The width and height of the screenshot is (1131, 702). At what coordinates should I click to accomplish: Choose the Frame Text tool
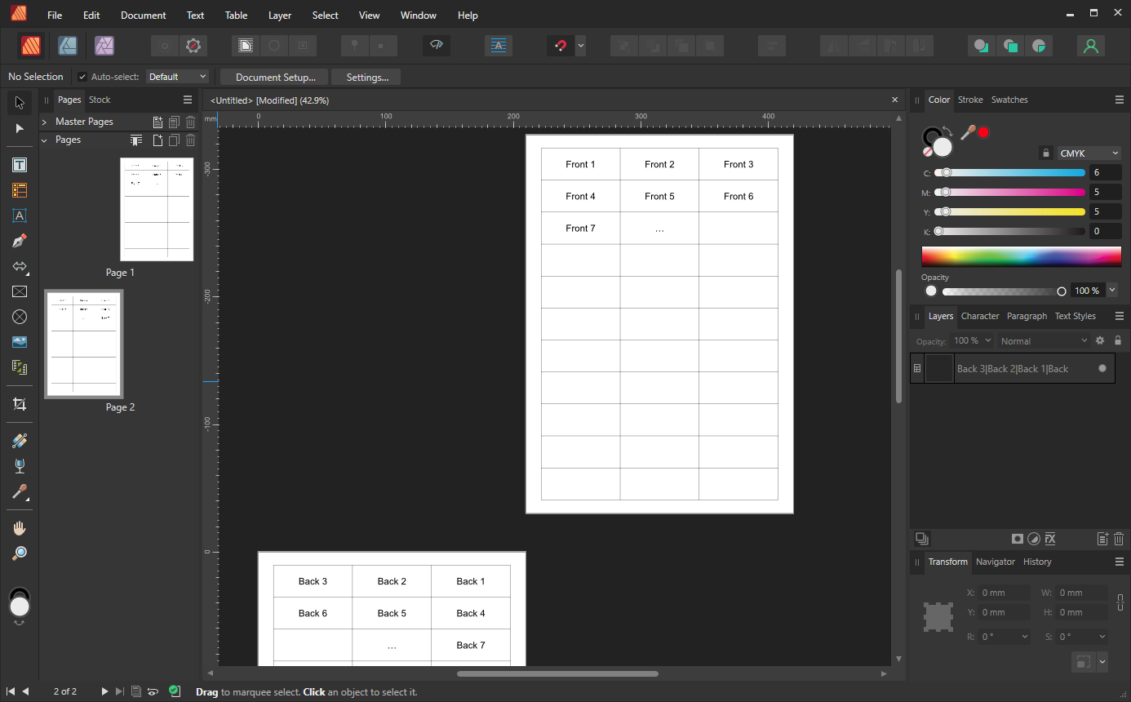point(20,165)
